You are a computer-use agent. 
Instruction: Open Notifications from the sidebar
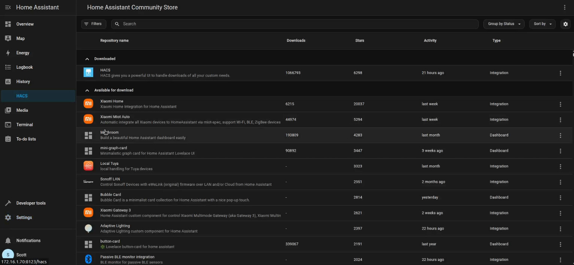tap(38, 241)
